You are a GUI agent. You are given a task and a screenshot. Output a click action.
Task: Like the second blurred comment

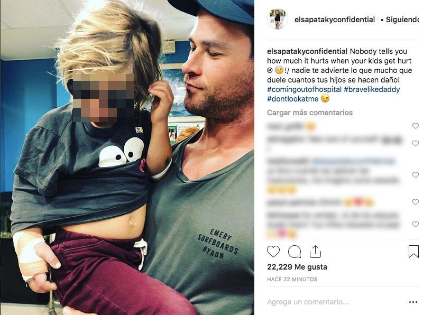click(x=415, y=143)
